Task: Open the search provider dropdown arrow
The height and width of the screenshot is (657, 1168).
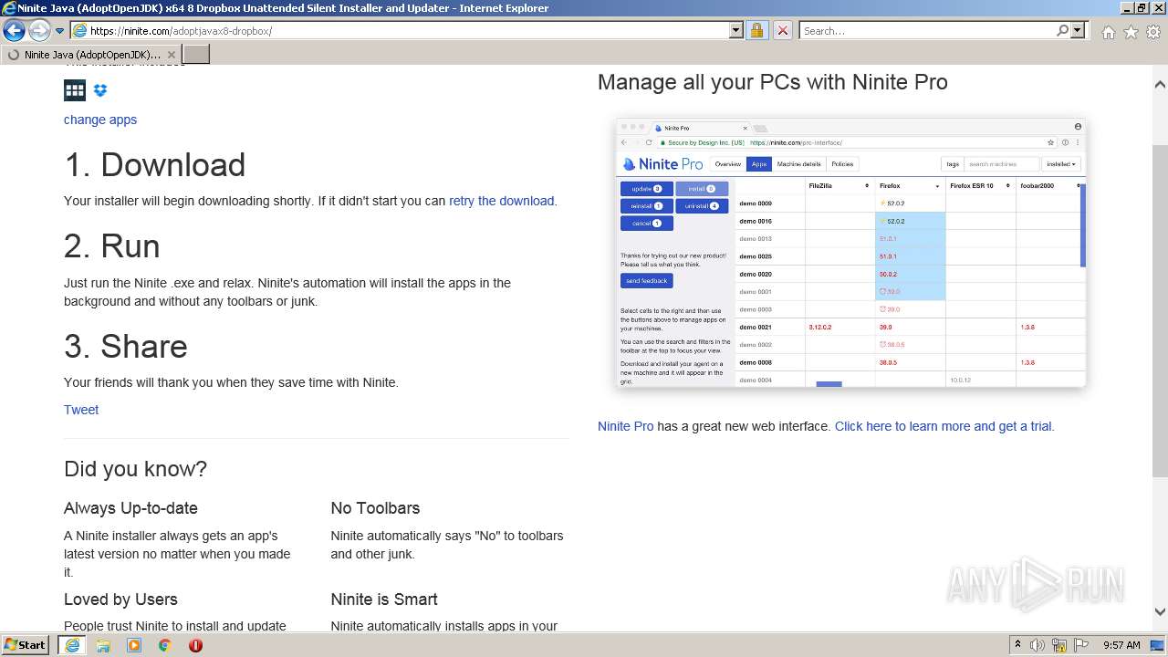Action: coord(1078,30)
